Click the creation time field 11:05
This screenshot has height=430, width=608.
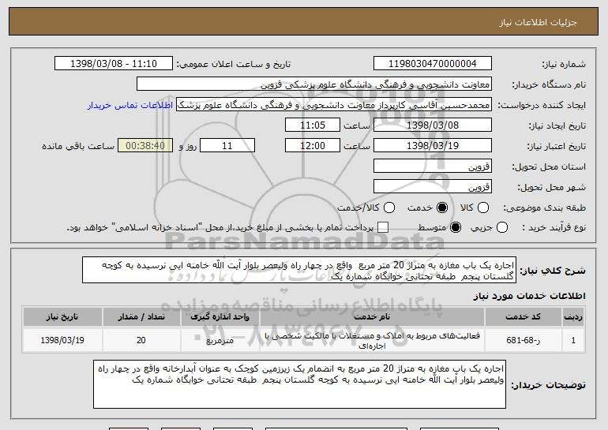pyautogui.click(x=313, y=125)
